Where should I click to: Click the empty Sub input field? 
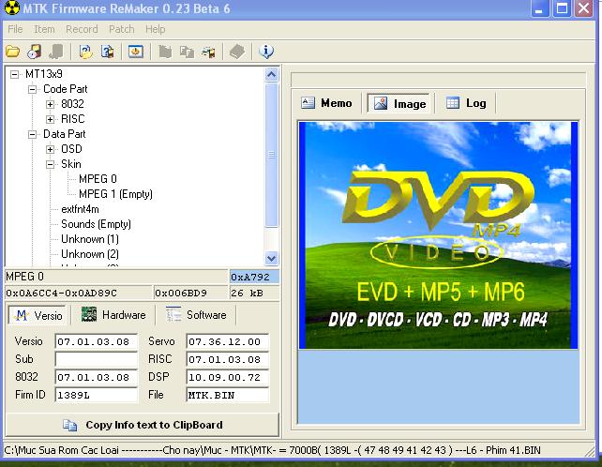click(x=96, y=359)
